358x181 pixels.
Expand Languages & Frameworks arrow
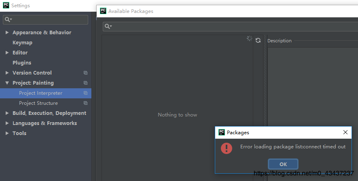(7, 123)
